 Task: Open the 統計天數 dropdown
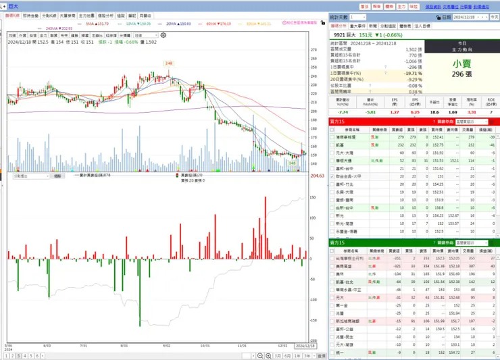pos(357,17)
